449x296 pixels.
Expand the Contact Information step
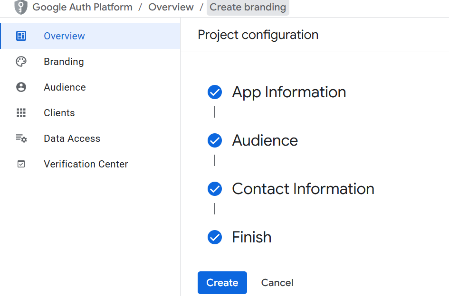point(303,189)
